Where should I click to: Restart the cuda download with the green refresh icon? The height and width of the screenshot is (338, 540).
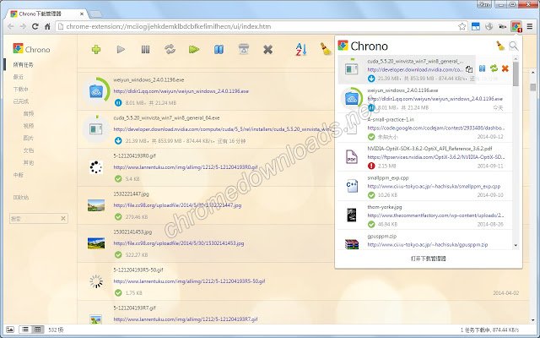click(x=494, y=68)
